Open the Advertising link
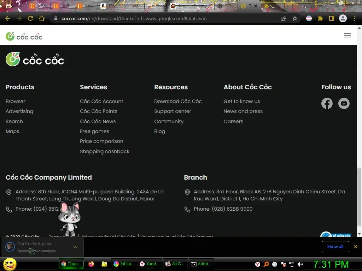The height and width of the screenshot is (271, 362). pyautogui.click(x=19, y=111)
